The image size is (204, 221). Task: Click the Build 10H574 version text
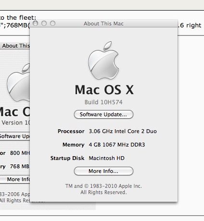tap(103, 102)
